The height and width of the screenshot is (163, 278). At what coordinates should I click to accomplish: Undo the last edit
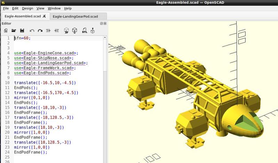32,31
